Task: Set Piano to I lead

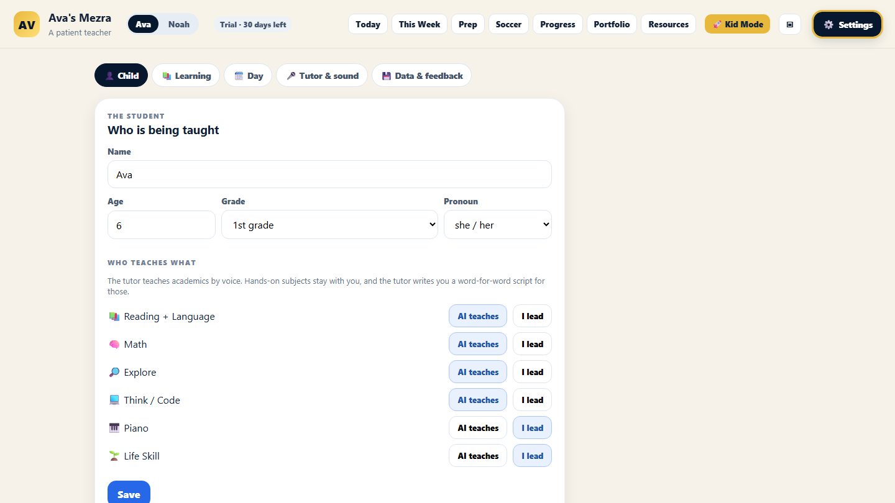Action: click(532, 428)
